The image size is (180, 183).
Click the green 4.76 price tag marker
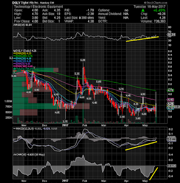pos(171,91)
